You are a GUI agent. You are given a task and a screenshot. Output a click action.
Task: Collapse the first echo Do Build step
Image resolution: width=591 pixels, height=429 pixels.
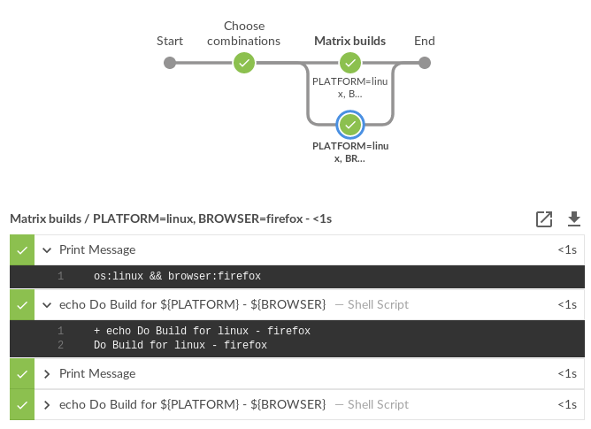47,305
